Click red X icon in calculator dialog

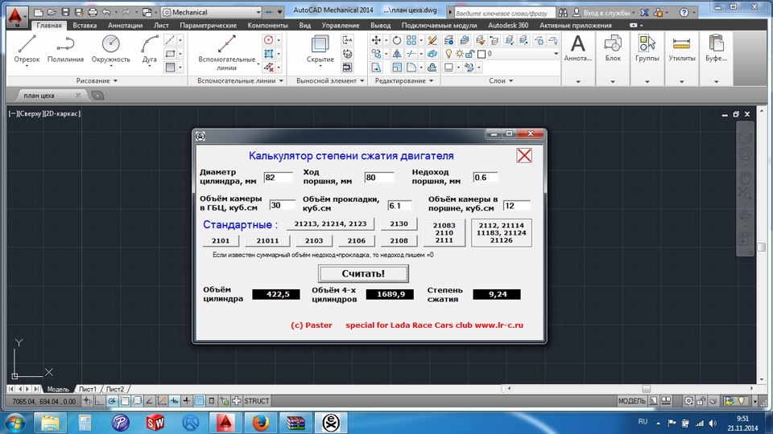(x=524, y=155)
